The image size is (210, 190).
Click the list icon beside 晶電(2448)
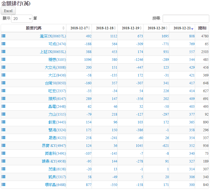4,106
